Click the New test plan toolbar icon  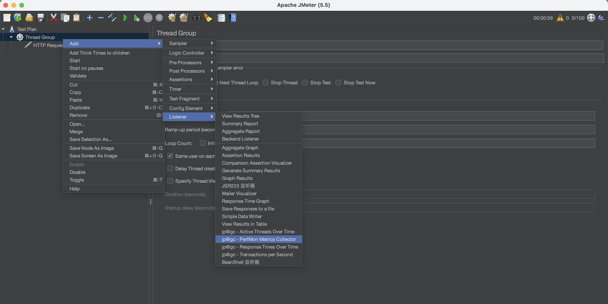click(x=7, y=18)
